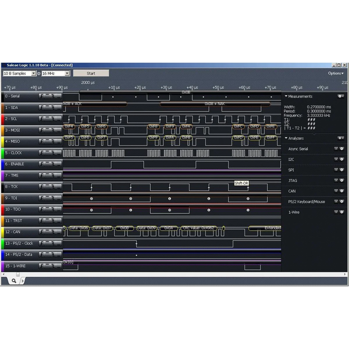
Task: Open the Measurements panel gear menu
Action: pos(341,96)
